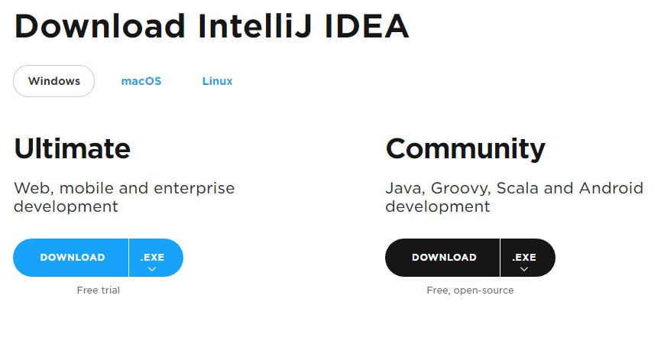
Task: Open the blue Ultimate .EXE format dropdown
Action: [153, 258]
